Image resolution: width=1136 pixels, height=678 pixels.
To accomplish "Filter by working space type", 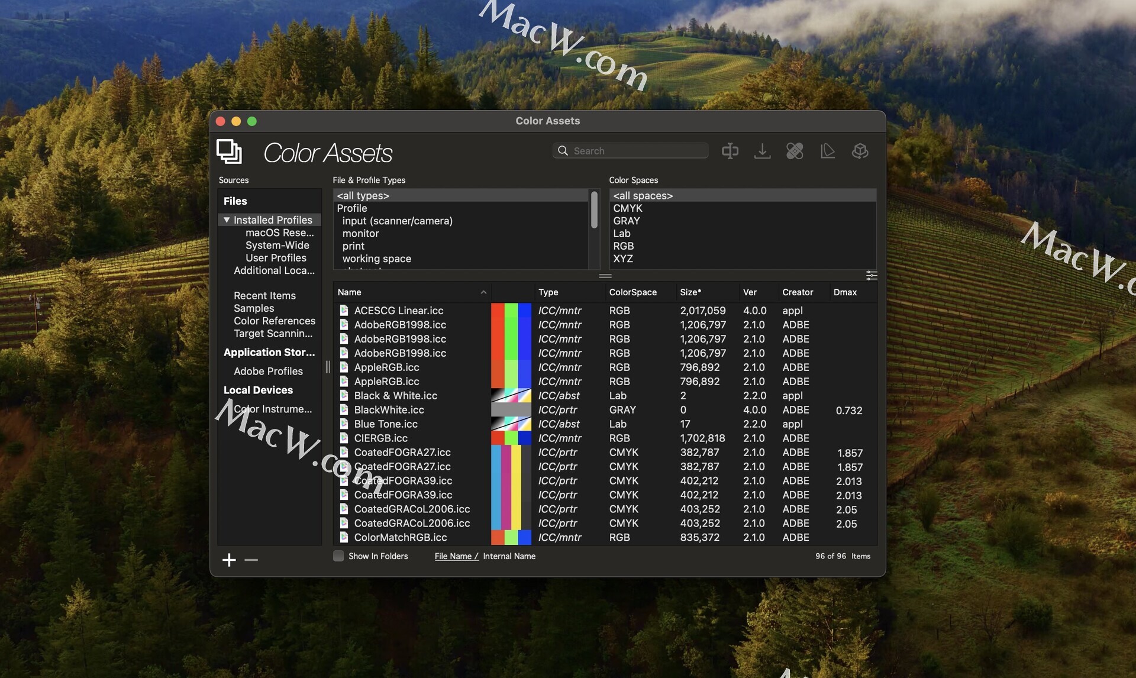I will [x=376, y=259].
